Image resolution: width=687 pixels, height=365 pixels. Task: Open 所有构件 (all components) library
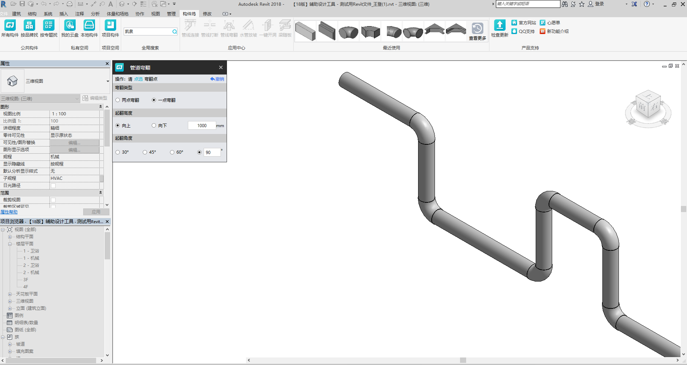(10, 28)
